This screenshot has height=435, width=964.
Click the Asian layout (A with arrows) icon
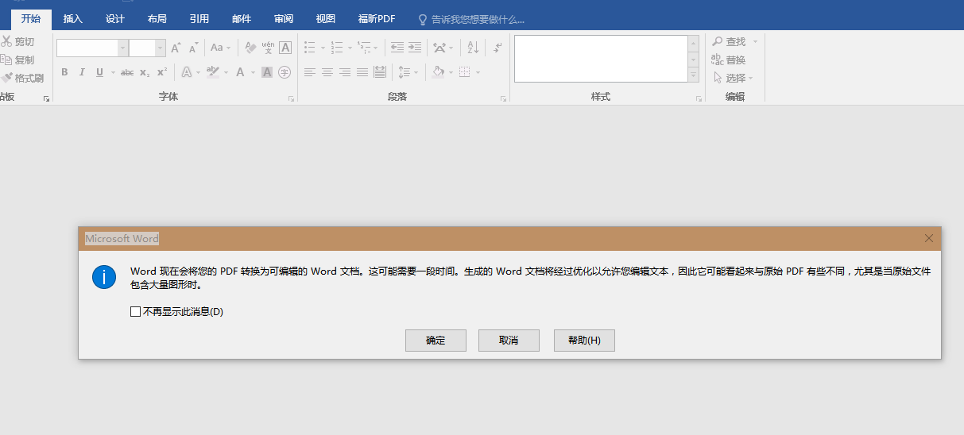pos(439,48)
